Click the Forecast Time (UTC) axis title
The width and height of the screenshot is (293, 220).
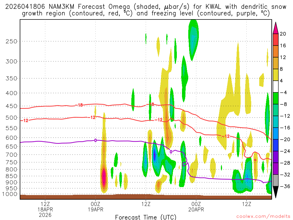point(146,217)
